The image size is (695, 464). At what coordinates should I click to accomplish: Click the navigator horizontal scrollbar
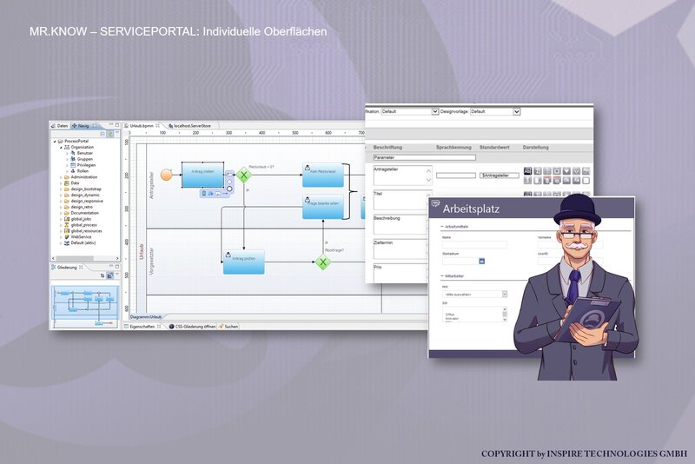75,258
